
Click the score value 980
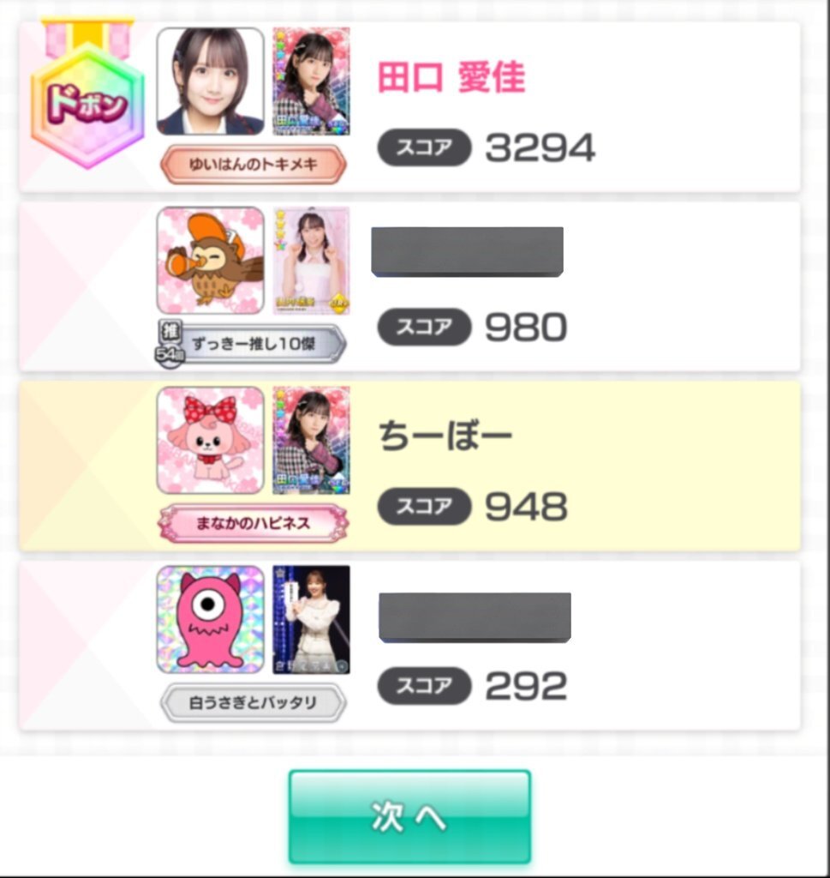pos(526,327)
